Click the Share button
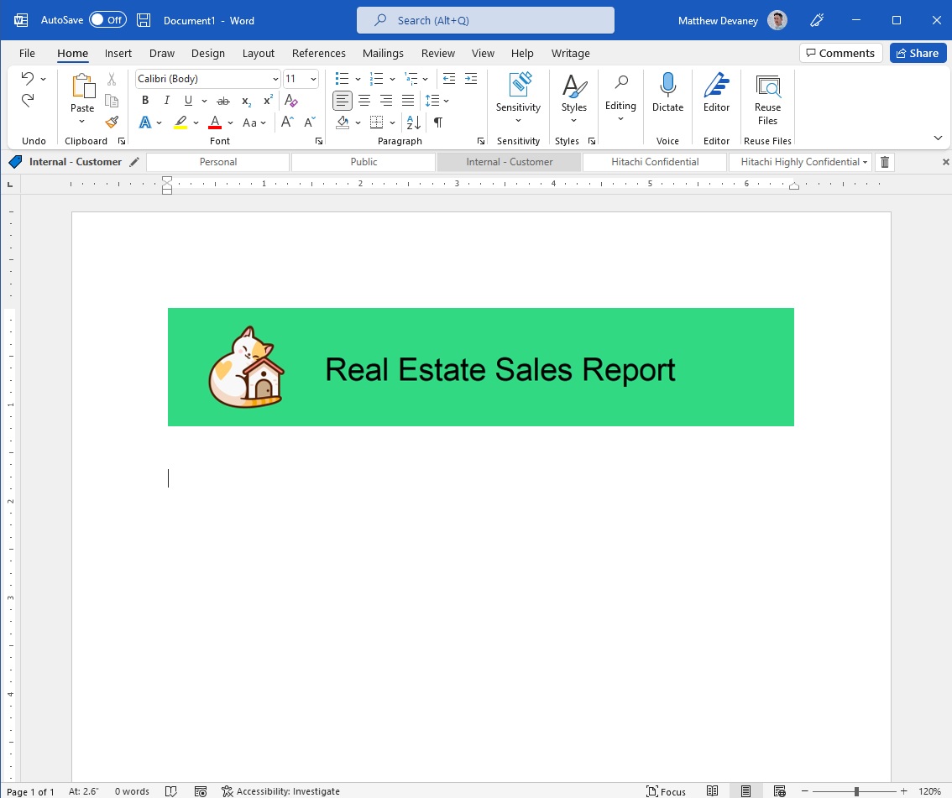 tap(918, 53)
